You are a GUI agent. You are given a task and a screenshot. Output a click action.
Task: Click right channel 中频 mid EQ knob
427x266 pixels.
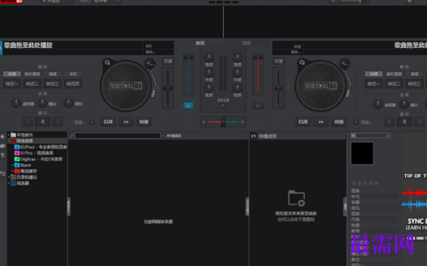pos(238,73)
